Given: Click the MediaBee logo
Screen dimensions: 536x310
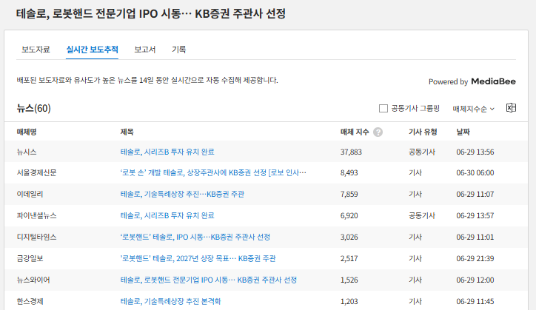Looking at the screenshot, I should pyautogui.click(x=493, y=81).
